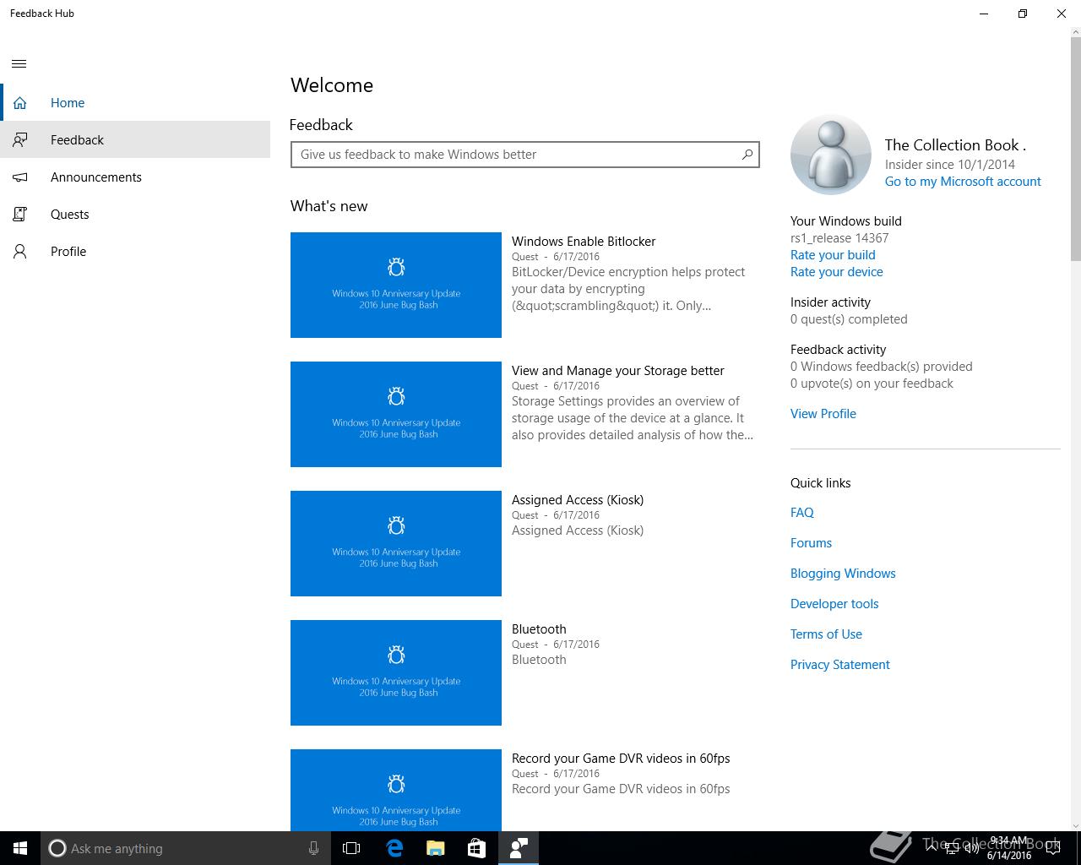Screen dimensions: 1081x865
Task: Open Record Game DVR videos quest thumbnail
Action: point(396,790)
